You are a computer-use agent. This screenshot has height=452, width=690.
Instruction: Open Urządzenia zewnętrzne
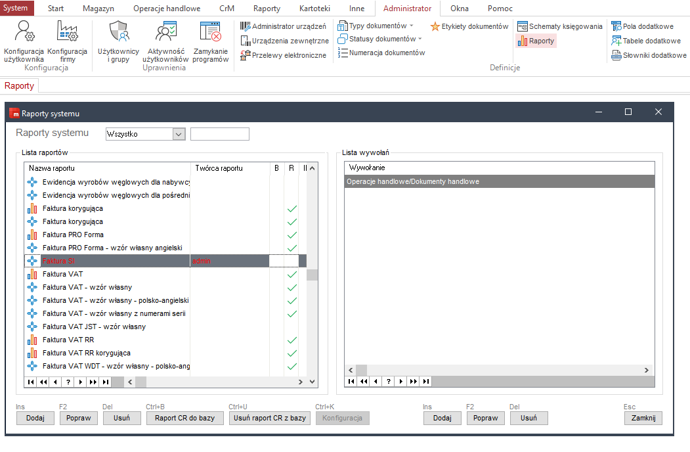tap(284, 41)
